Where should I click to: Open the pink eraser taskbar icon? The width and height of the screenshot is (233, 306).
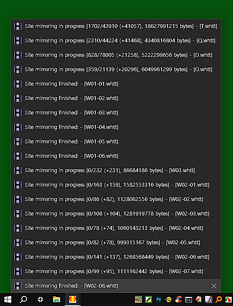[x=199, y=299]
